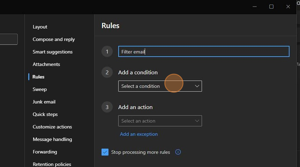This screenshot has height=167, width=300.
Task: Click the rule name text field
Action: (x=204, y=52)
